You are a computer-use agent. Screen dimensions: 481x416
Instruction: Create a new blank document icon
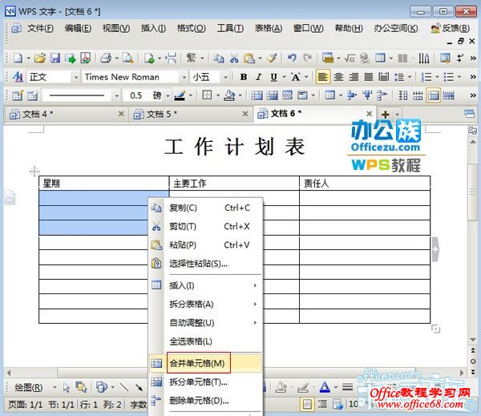coord(18,58)
